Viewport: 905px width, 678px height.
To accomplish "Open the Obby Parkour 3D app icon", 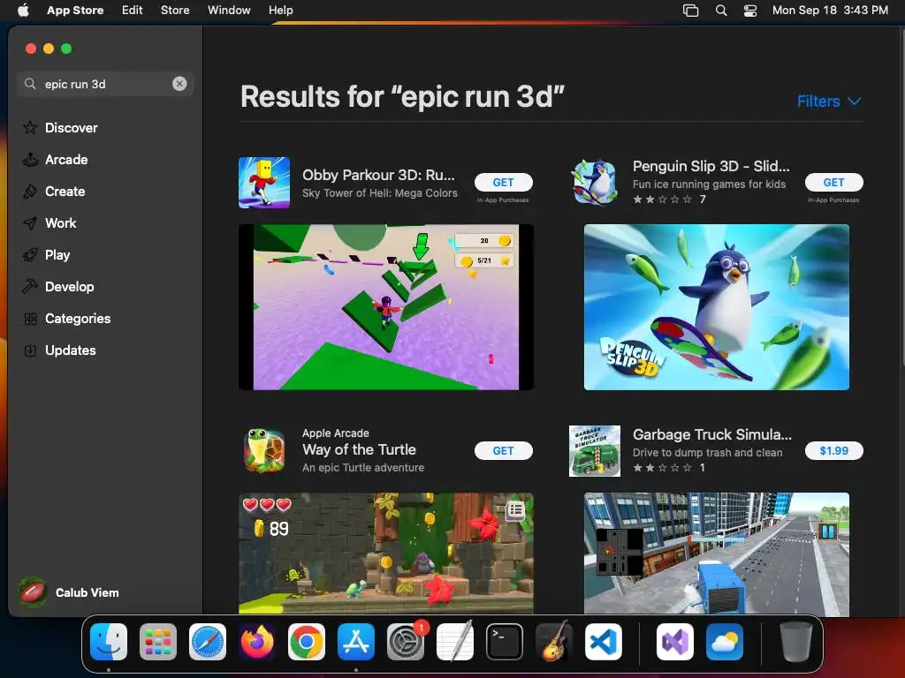I will (264, 182).
